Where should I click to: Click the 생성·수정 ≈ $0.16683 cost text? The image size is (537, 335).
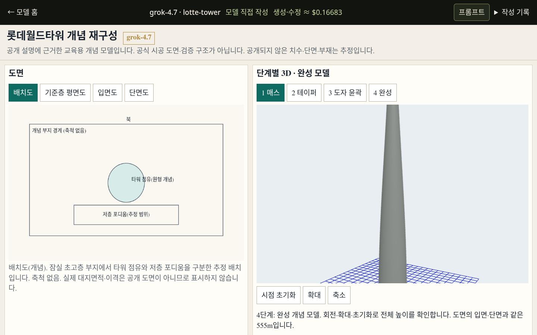308,12
